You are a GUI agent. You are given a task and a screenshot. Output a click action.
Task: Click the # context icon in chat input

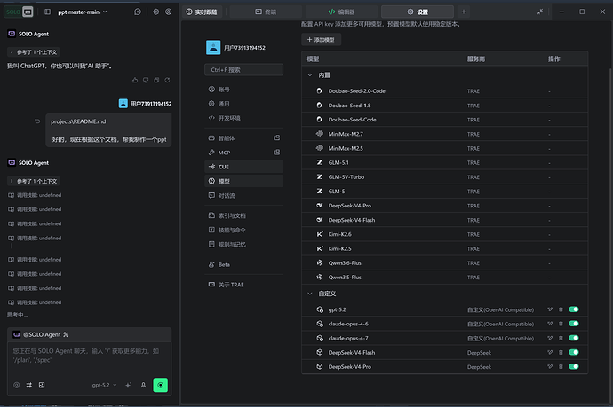coord(29,385)
